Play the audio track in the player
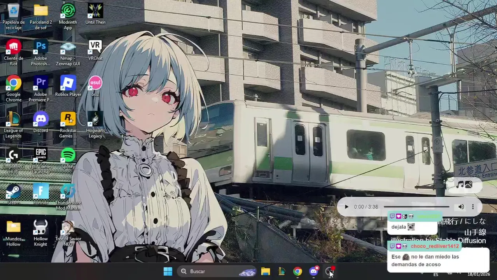This screenshot has width=497, height=280. [x=346, y=207]
